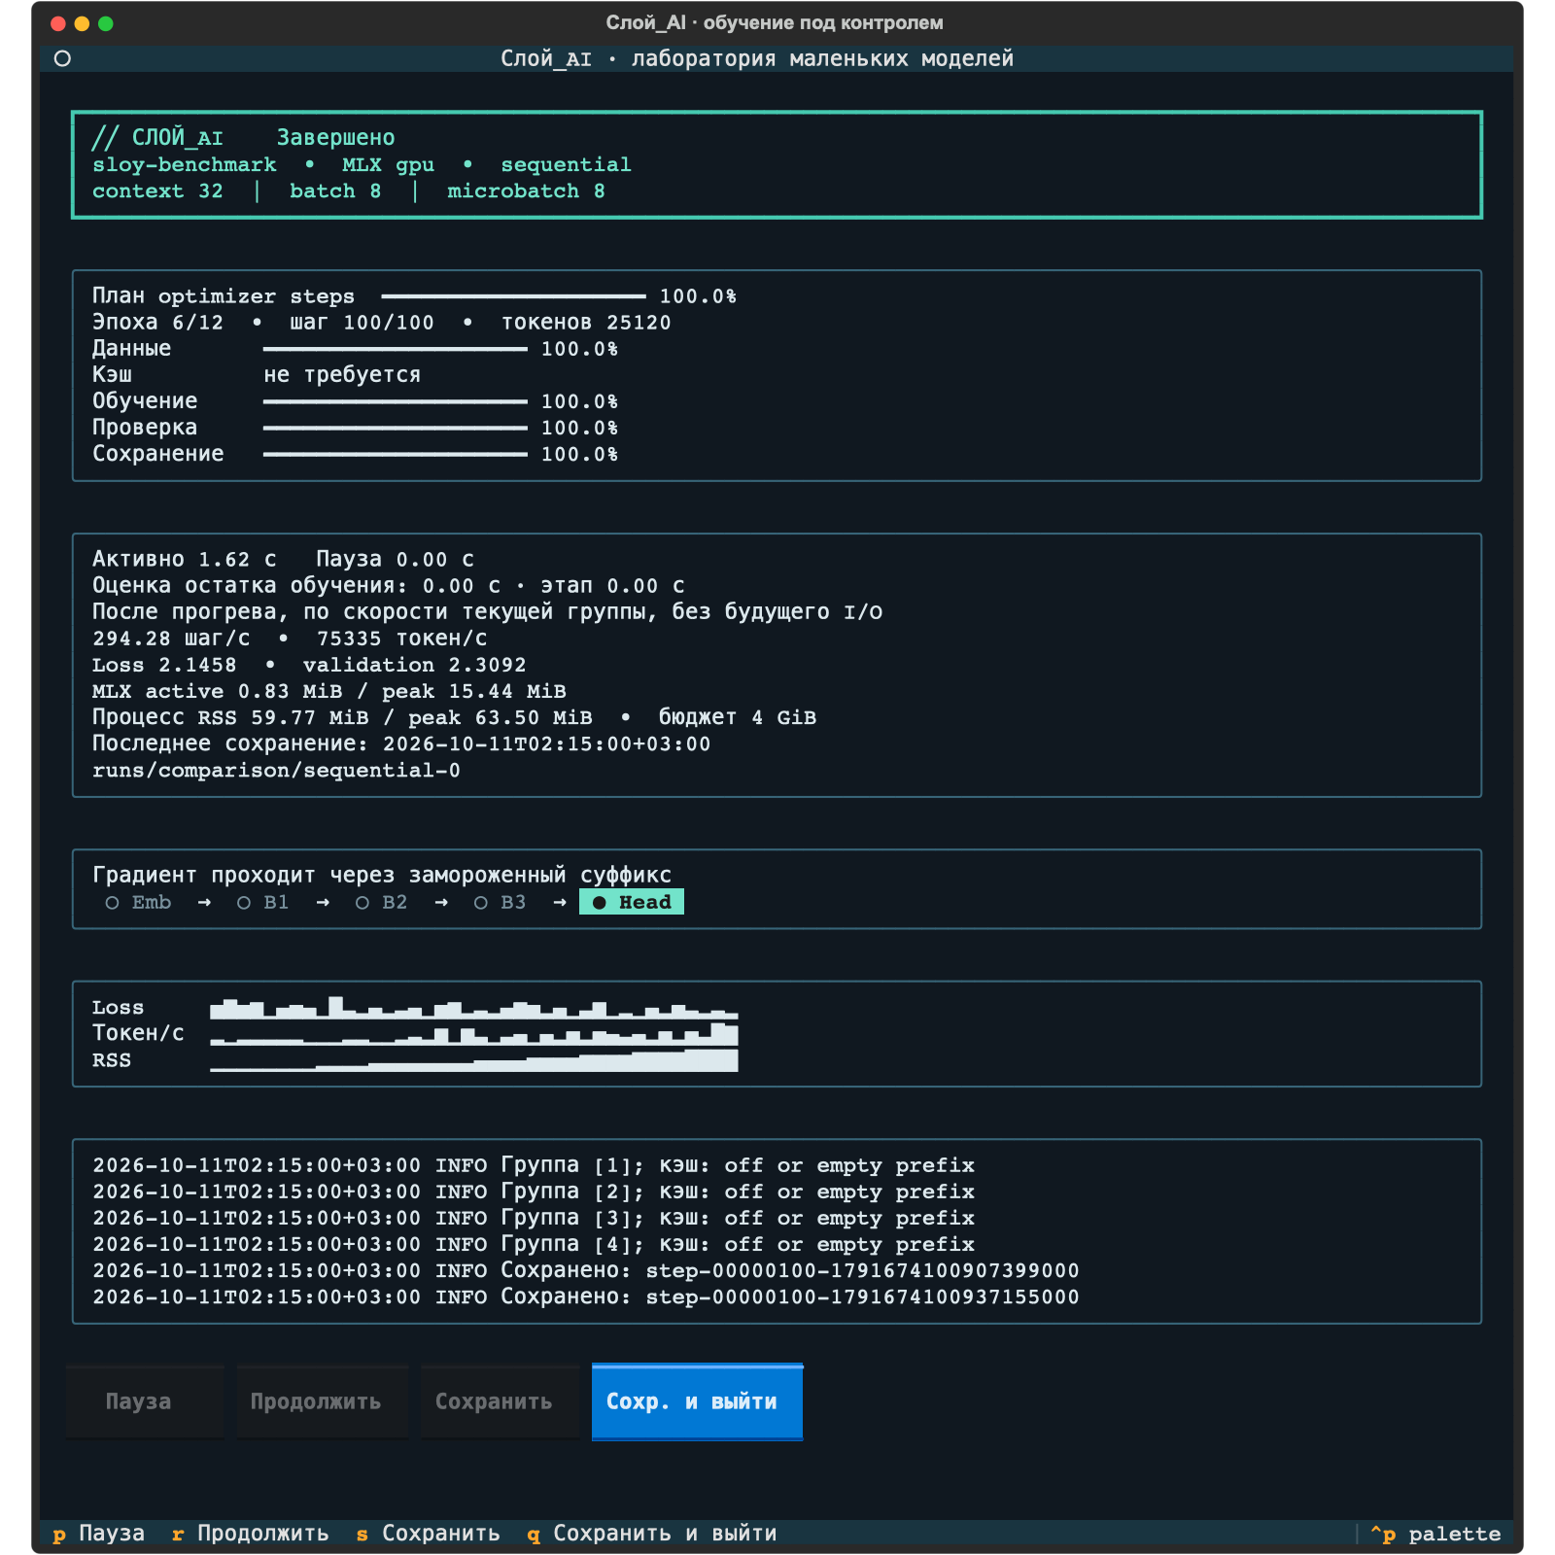
Task: Click the Продолжить button
Action: pyautogui.click(x=323, y=1401)
